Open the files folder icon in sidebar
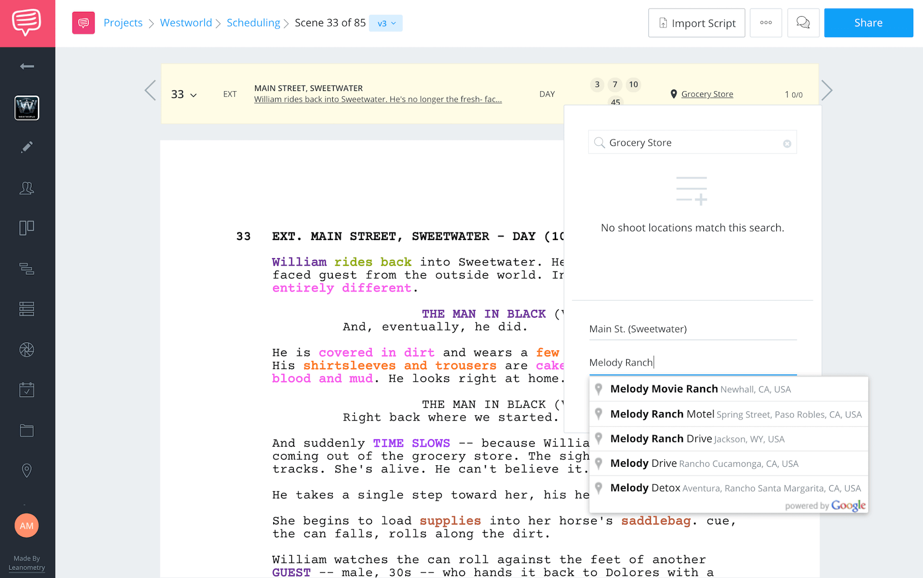Screen dimensions: 923x578 pos(27,430)
